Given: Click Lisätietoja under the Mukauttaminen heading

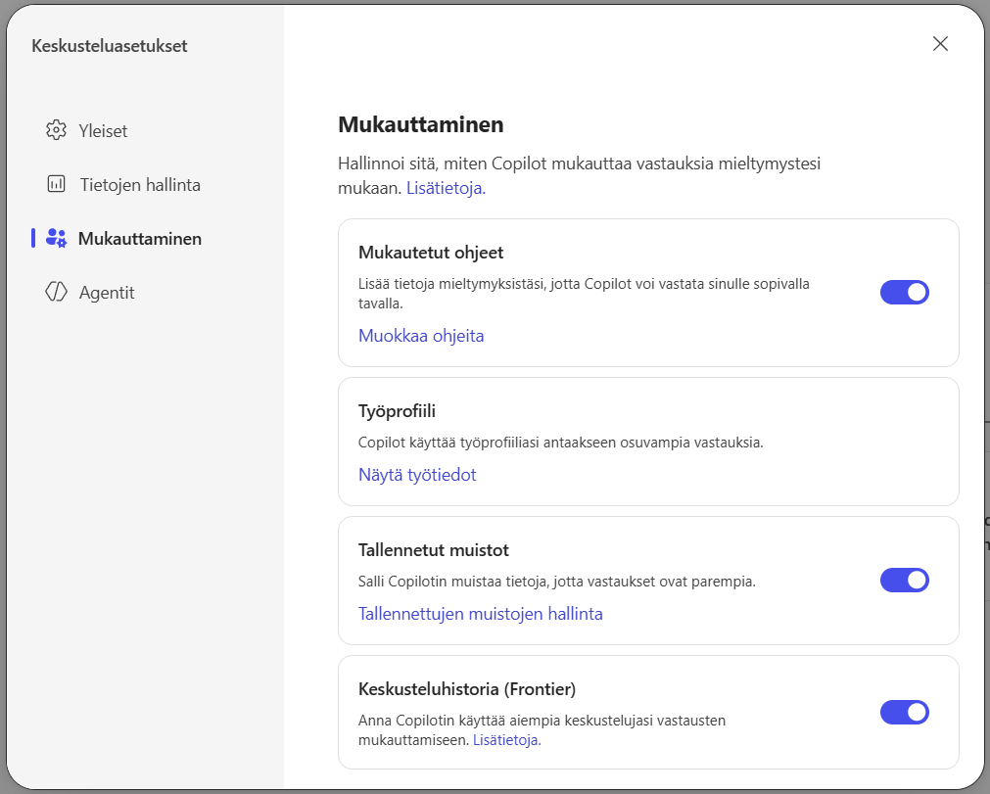Looking at the screenshot, I should [446, 188].
